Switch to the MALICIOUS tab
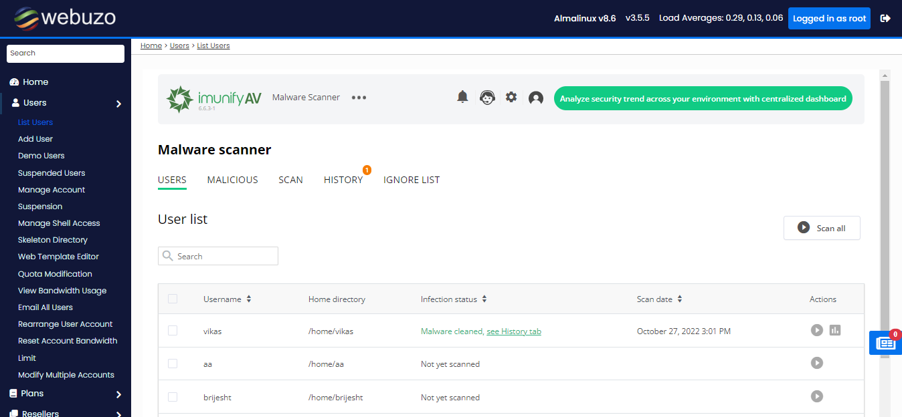Image resolution: width=902 pixels, height=417 pixels. coord(232,179)
